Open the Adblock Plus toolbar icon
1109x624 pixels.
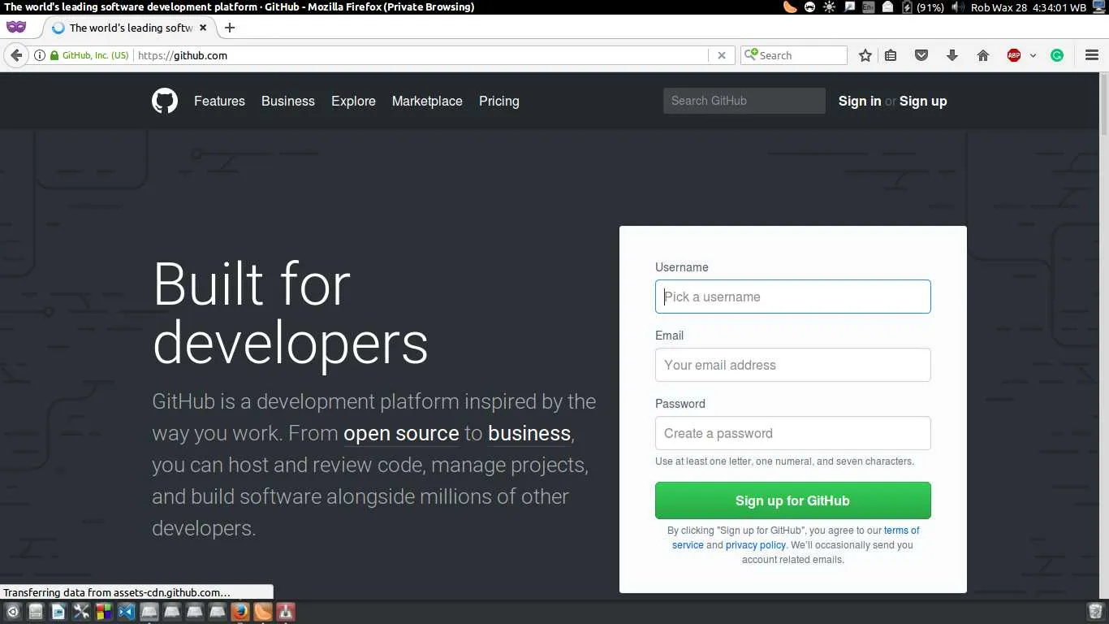click(1014, 55)
